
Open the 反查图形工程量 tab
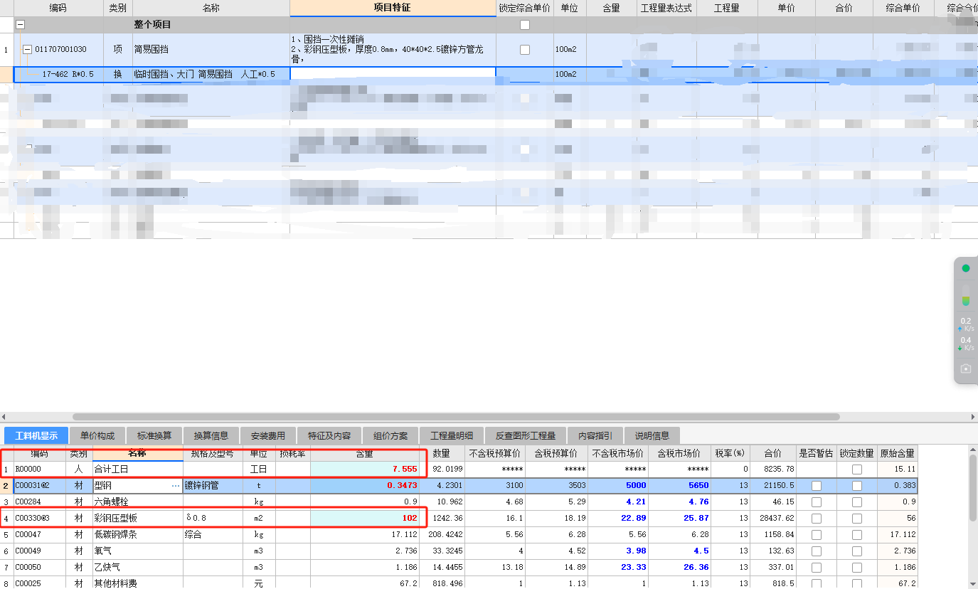[x=526, y=435]
